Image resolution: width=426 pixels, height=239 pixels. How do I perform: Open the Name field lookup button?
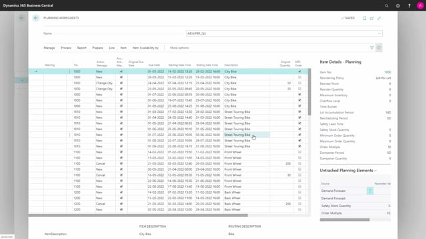click(379, 33)
